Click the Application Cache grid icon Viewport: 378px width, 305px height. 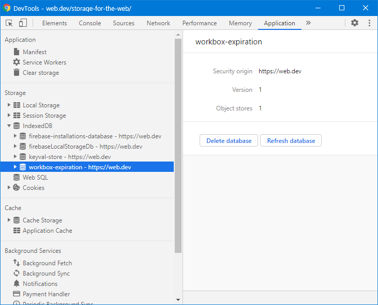click(x=17, y=231)
